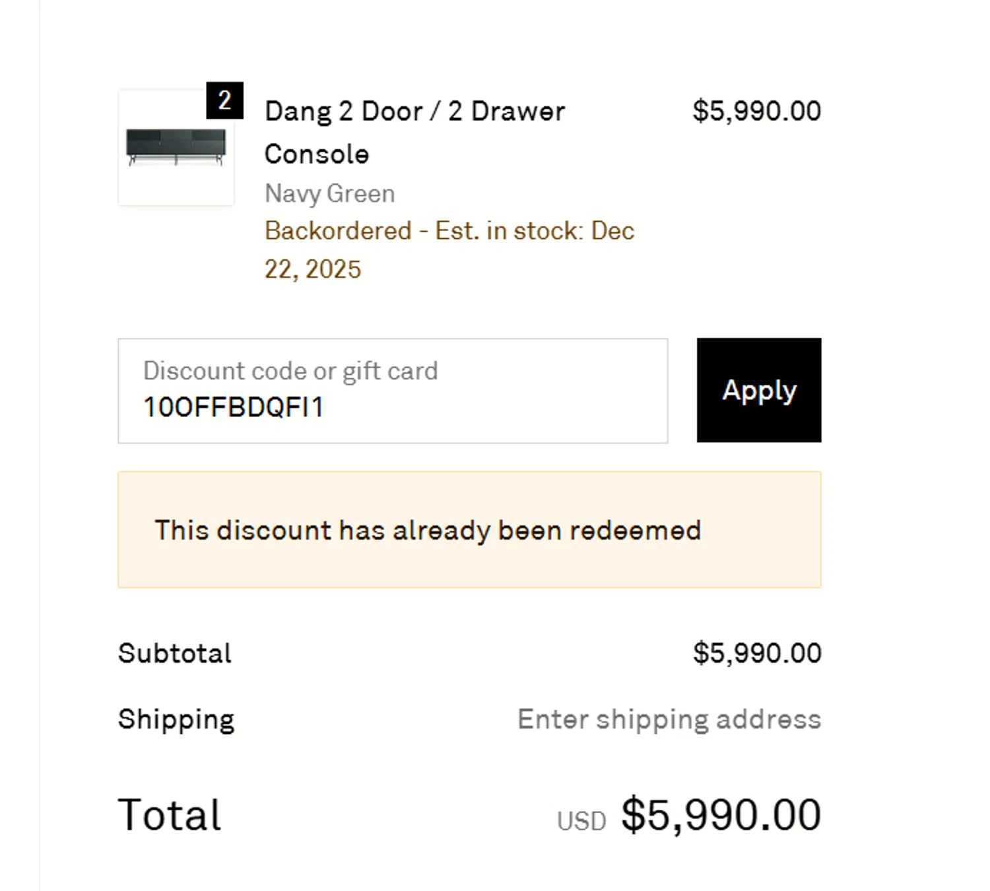
Task: Focus the discount code or gift card field
Action: 393,391
